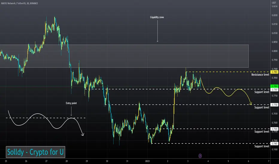Click the USDT currency label on price axis
This screenshot has width=279, height=164.
(274, 3)
